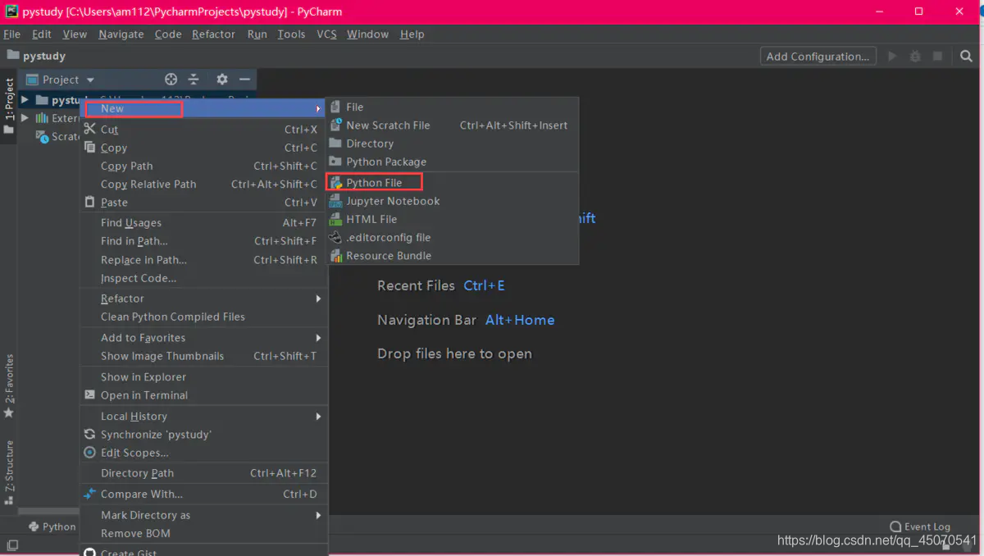Viewport: 984px width, 556px height.
Task: Expand the pystudy project tree node
Action: pyautogui.click(x=25, y=100)
